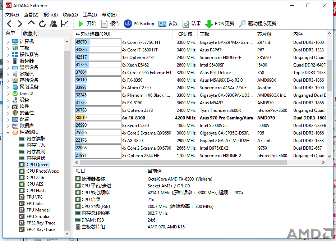
Task: Open the 帮助(H) menu
Action: pyautogui.click(x=109, y=15)
